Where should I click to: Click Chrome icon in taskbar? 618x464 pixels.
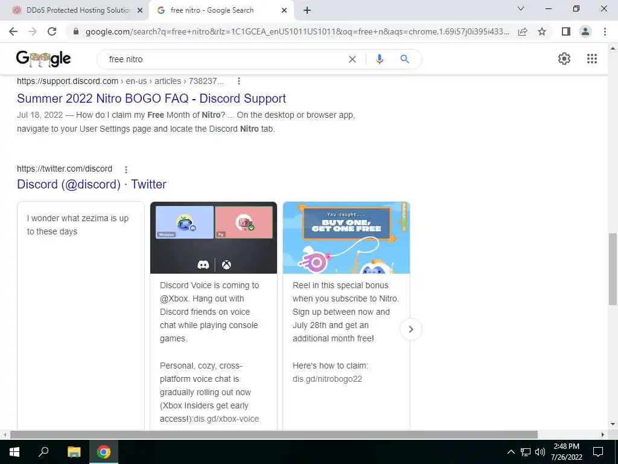point(104,452)
